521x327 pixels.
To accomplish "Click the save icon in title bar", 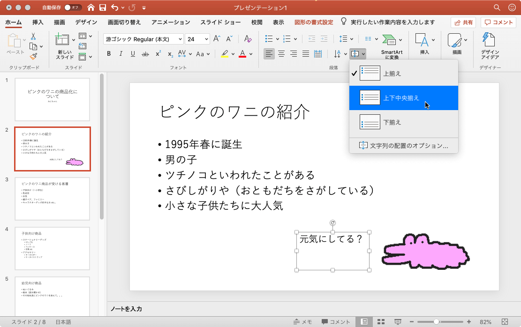I will tap(102, 7).
